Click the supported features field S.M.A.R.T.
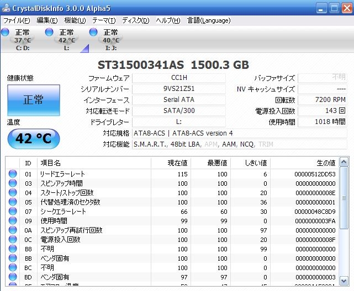Viewport: 354px width, 291px height. point(240,144)
